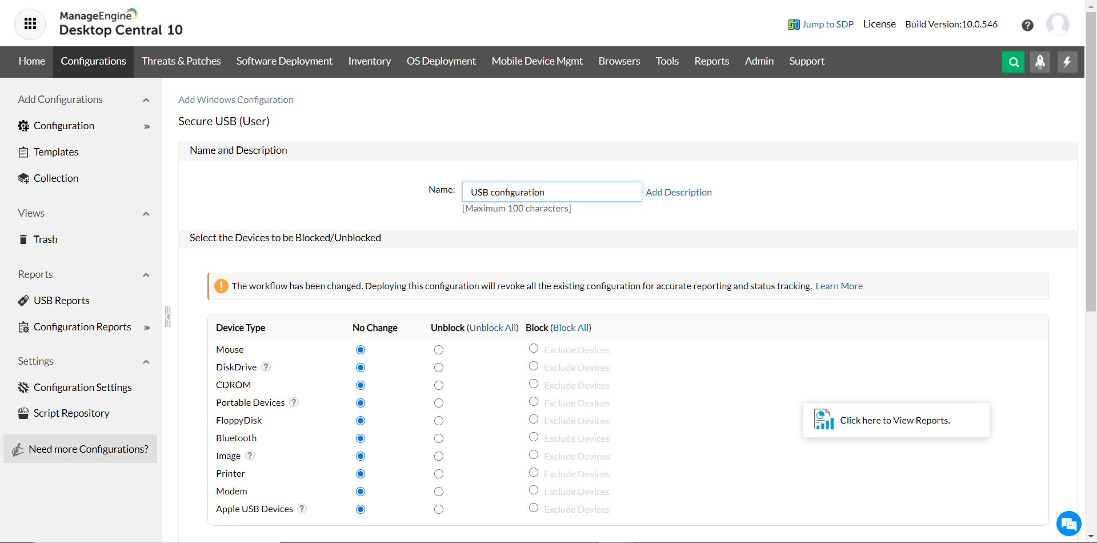
Task: Click the green search magnifier icon
Action: coord(1014,62)
